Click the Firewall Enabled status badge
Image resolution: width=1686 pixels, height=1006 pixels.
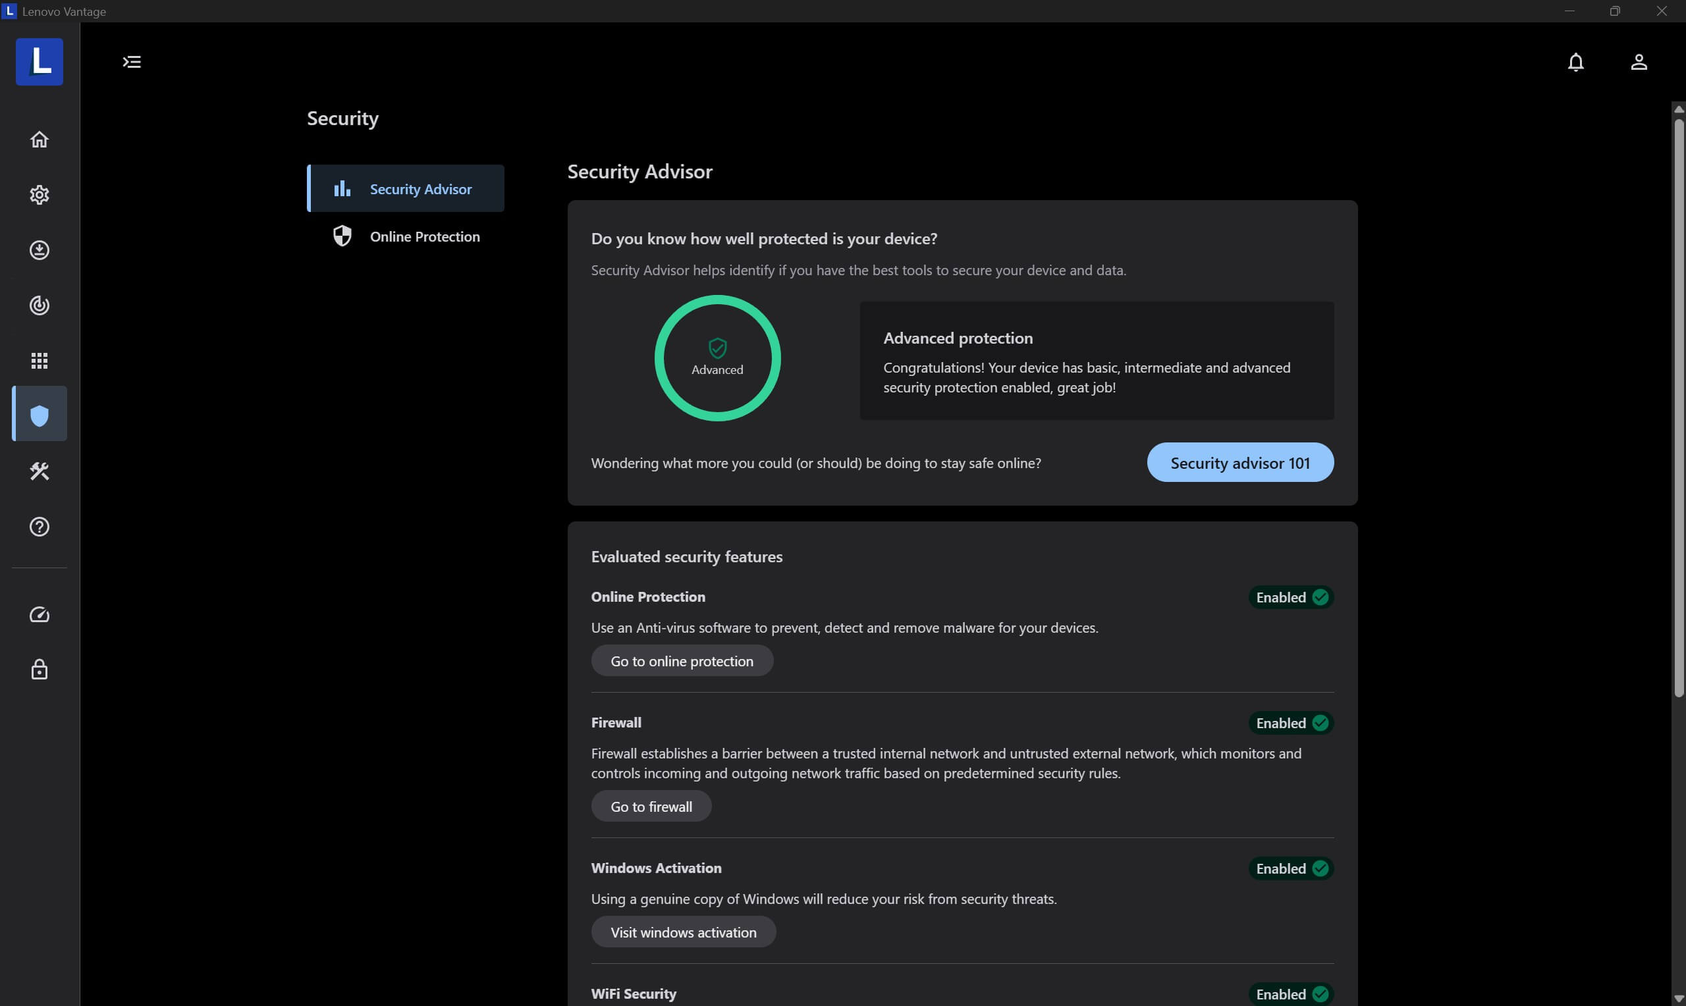coord(1290,724)
